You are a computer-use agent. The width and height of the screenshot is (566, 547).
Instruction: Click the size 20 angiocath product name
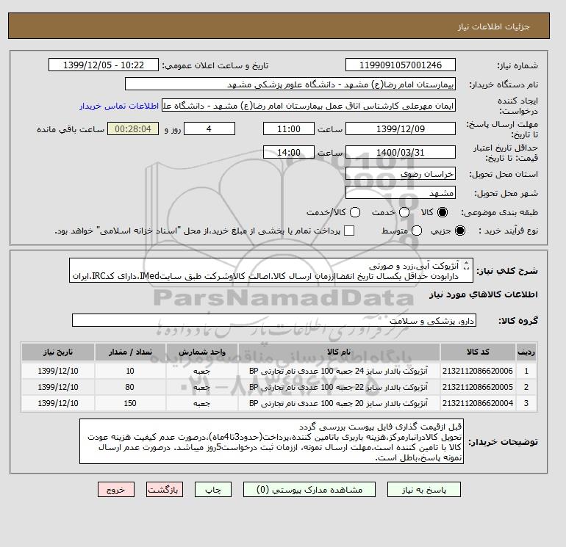338,404
